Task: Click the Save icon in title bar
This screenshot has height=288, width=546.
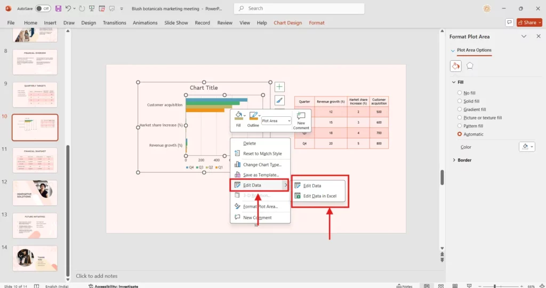Action: point(58,9)
